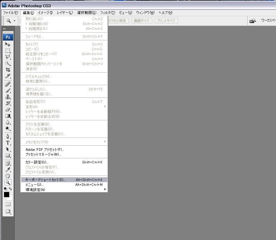This screenshot has width=276, height=240.
Task: Choose プリセットマネージャ(M)... item
Action: 64,155
